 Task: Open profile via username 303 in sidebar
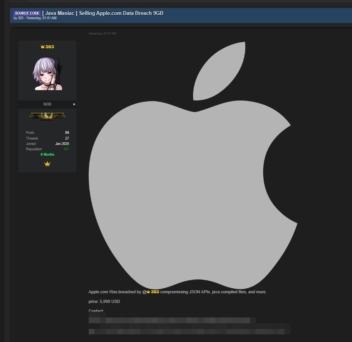pyautogui.click(x=50, y=47)
